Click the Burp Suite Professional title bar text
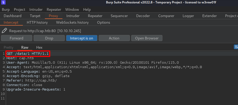 click(161, 2)
